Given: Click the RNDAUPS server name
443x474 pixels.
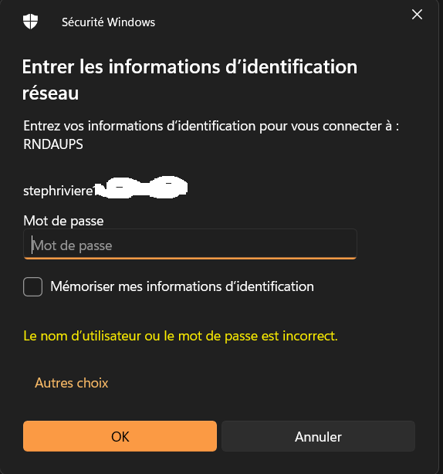Looking at the screenshot, I should click(x=53, y=144).
